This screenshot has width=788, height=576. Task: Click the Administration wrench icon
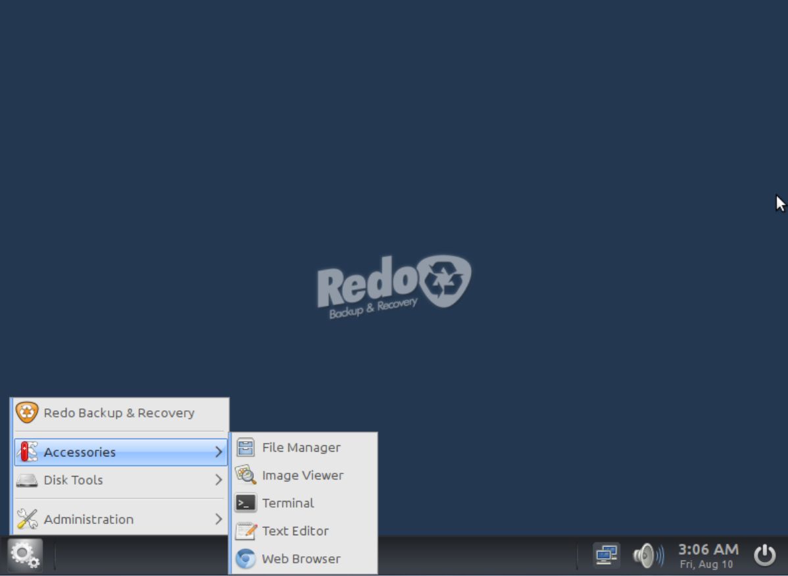(x=26, y=519)
